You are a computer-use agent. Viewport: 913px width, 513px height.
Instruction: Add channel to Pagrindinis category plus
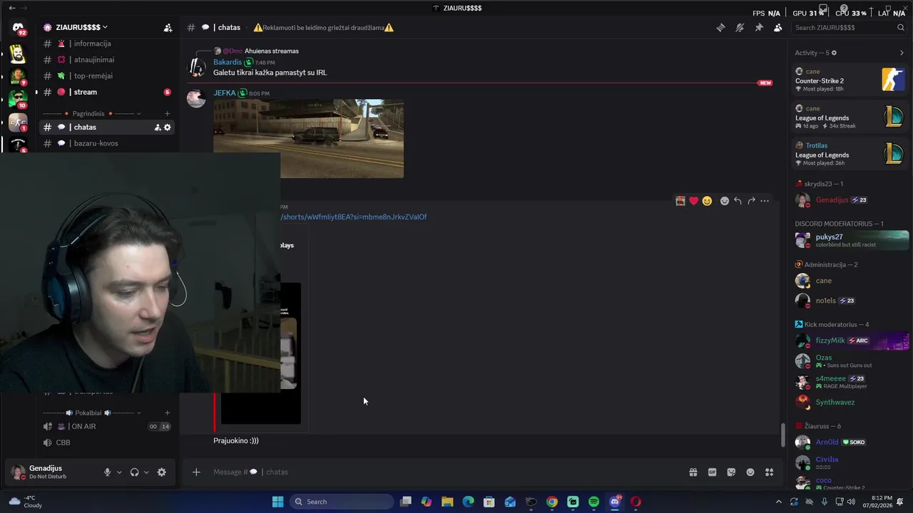[168, 113]
